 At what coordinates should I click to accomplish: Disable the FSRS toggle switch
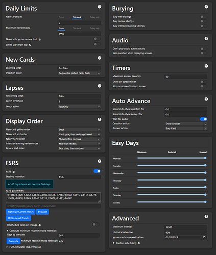pos(97,171)
